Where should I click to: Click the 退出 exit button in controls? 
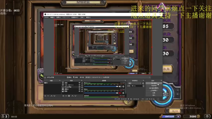point(154,95)
